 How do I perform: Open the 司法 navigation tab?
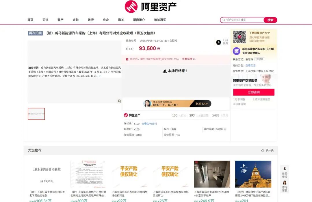[45, 20]
